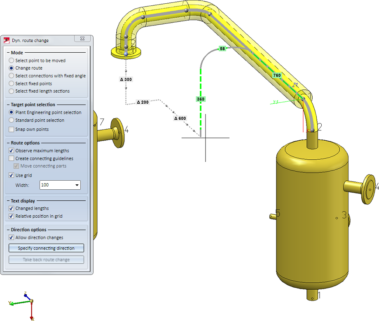
Task: Click the green 760 length label
Action: 277,75
